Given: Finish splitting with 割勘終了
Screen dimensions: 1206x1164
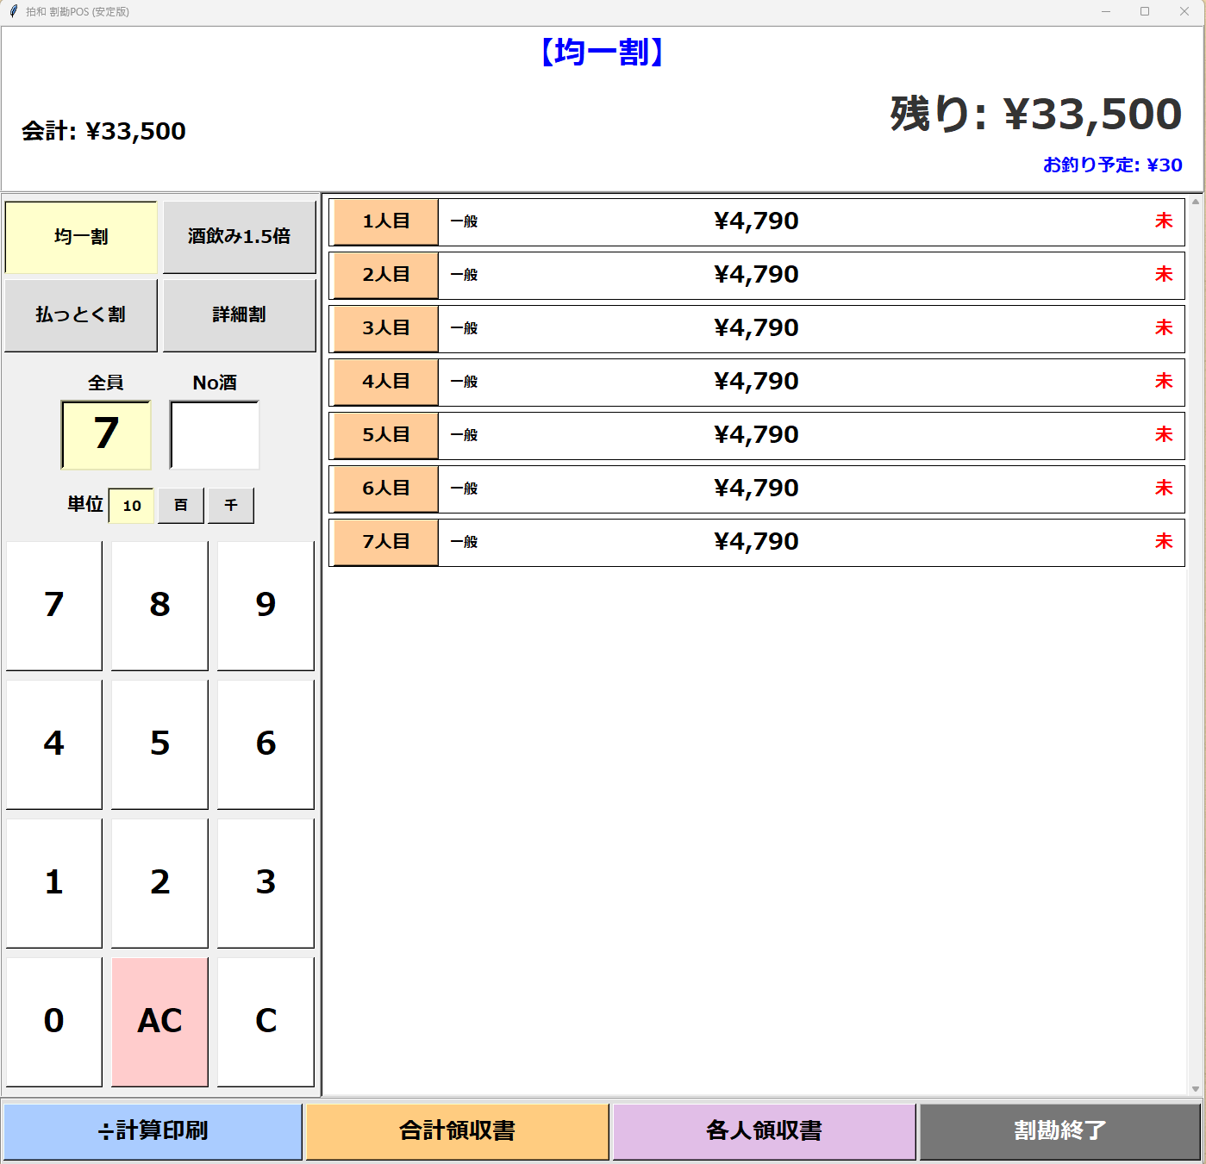Looking at the screenshot, I should [x=1059, y=1131].
